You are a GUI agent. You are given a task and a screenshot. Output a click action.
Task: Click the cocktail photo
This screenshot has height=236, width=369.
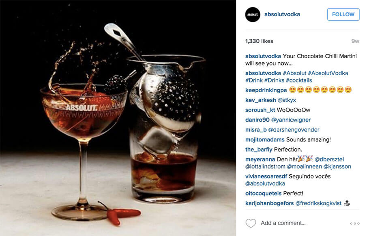click(118, 118)
